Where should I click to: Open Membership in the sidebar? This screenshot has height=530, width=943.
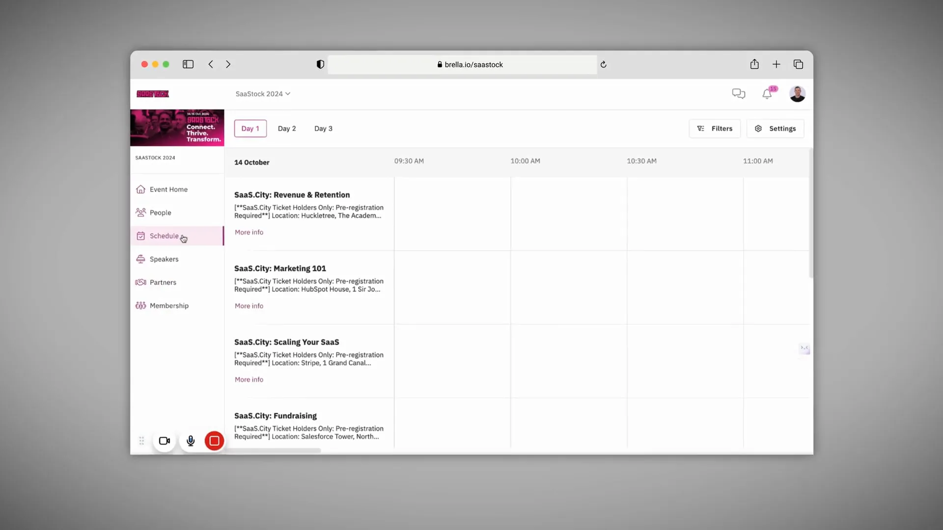coord(177,306)
